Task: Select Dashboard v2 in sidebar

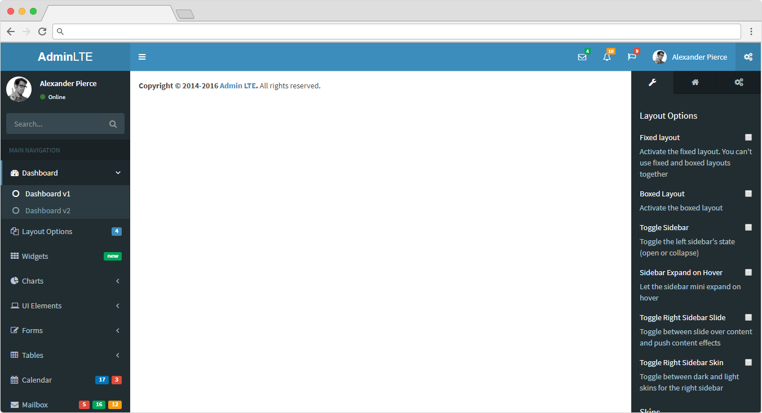Action: [x=48, y=210]
